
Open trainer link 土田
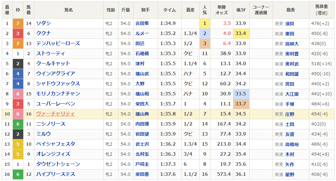(290, 124)
